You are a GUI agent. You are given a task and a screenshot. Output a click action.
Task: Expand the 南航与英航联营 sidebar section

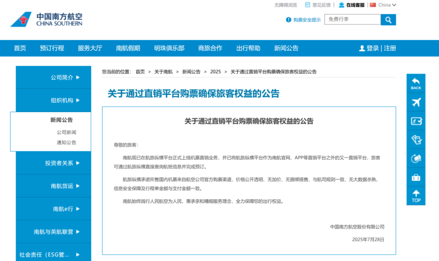point(54,232)
